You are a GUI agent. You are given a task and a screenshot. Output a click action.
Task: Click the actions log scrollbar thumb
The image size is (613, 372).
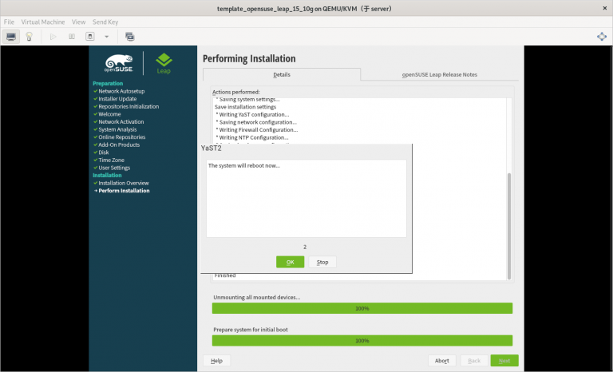pyautogui.click(x=508, y=226)
